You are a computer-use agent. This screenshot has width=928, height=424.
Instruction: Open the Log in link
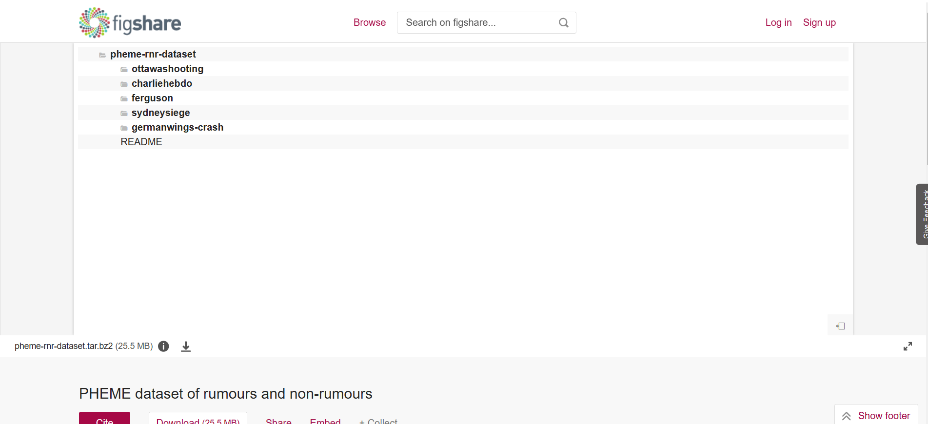(x=778, y=22)
